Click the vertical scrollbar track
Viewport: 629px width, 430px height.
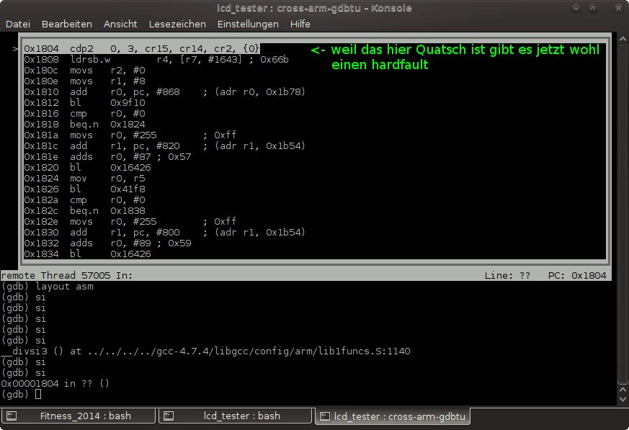(623, 212)
